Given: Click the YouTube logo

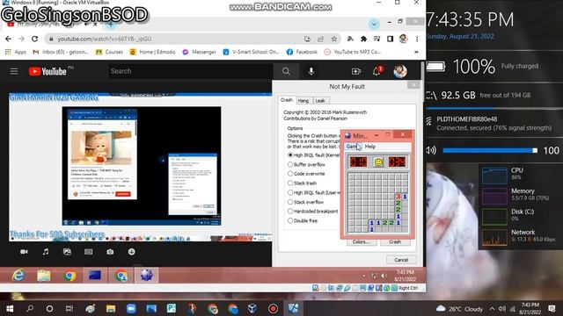Looking at the screenshot, I should [48, 71].
